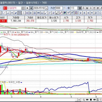Click the down arrow marker icon
Screen dimensions: 102x102
84,13
